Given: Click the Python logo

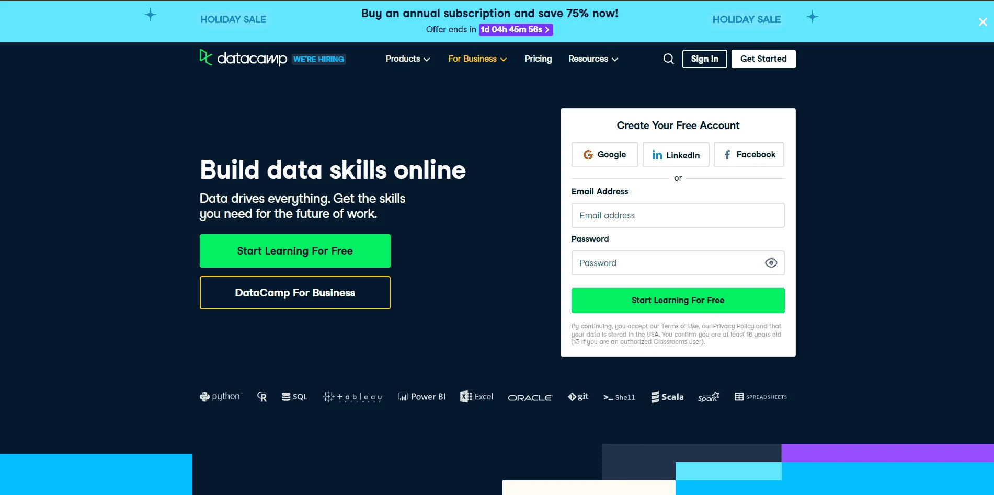Looking at the screenshot, I should 220,397.
